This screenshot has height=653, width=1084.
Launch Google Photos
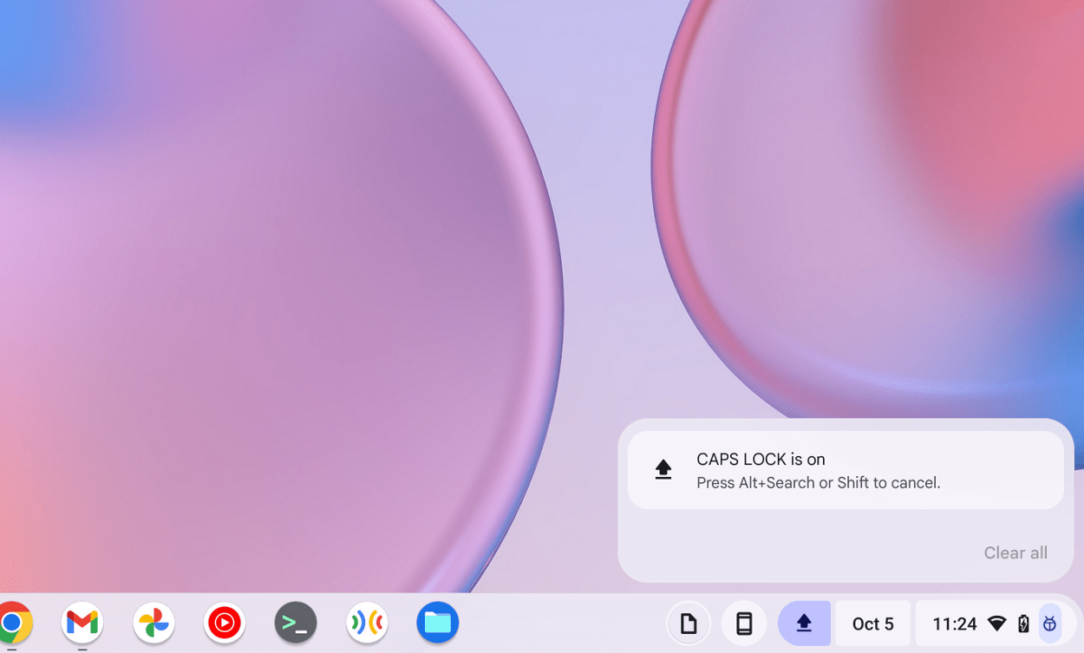[153, 622]
